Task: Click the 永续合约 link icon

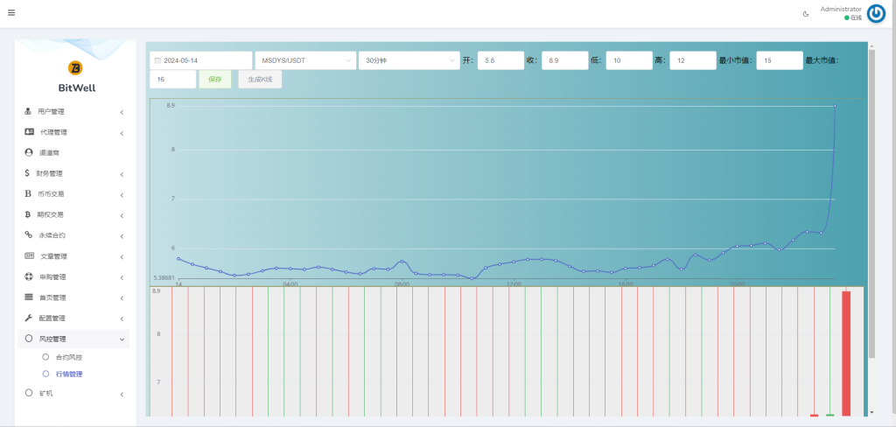Action: click(x=28, y=235)
